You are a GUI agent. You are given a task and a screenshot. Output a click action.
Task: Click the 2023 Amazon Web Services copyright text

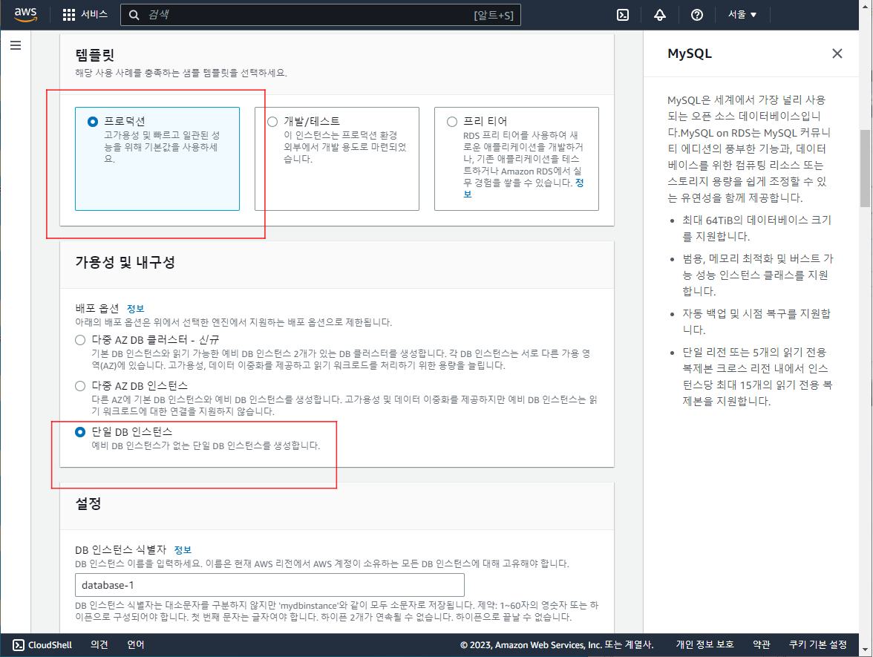[x=557, y=644]
